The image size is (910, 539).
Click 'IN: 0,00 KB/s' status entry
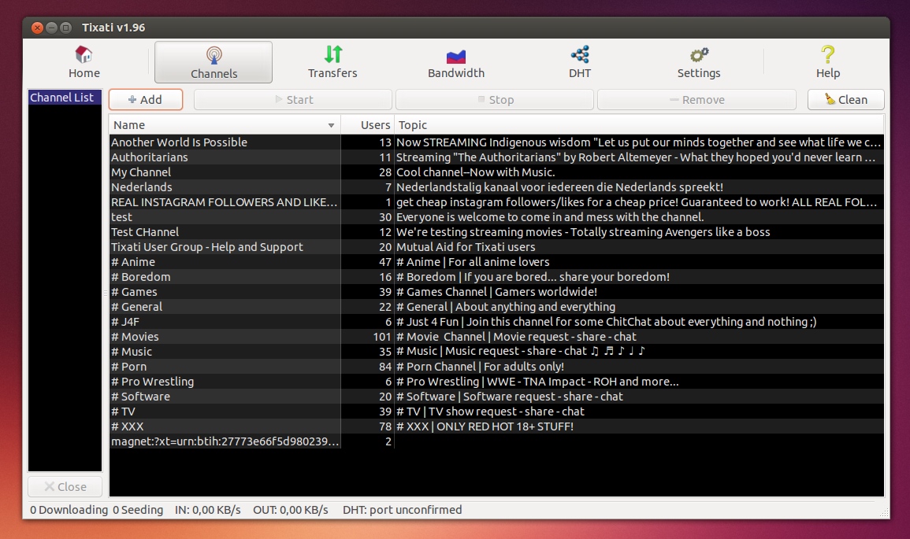208,510
